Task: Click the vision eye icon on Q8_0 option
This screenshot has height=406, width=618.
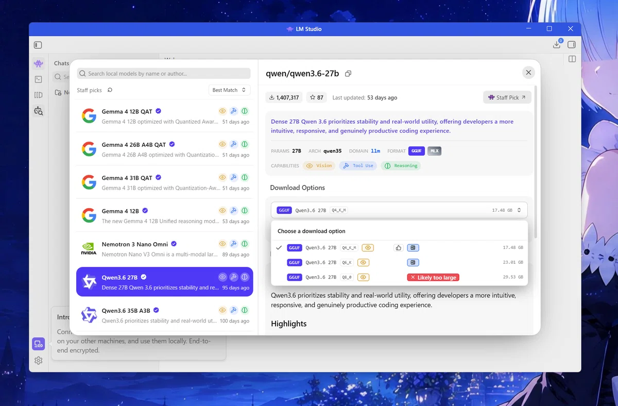Action: coord(363,277)
